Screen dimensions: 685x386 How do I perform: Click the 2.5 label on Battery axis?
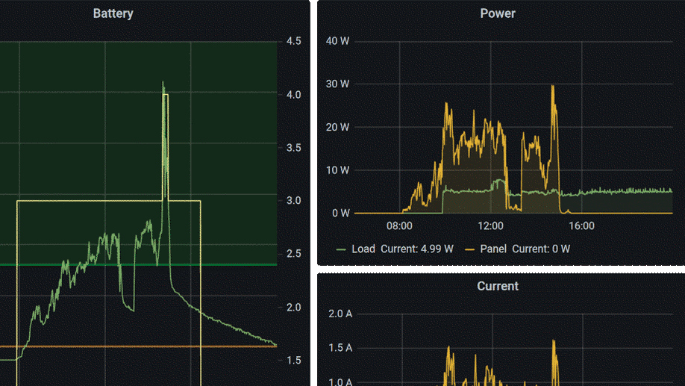click(293, 254)
